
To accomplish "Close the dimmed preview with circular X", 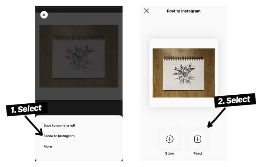I will click(44, 15).
